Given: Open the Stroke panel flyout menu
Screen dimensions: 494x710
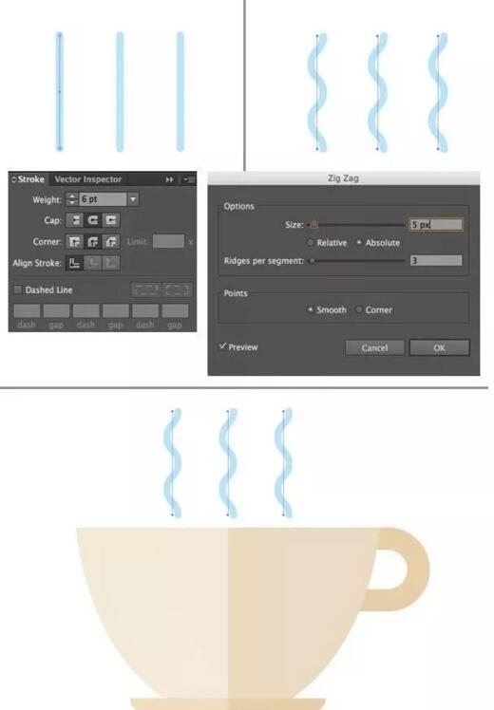Looking at the screenshot, I should (x=189, y=179).
